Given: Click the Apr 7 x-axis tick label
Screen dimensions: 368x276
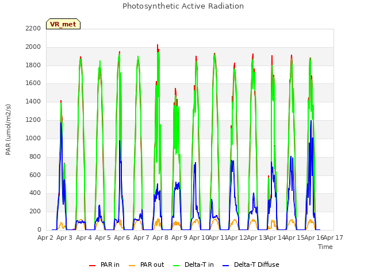Looking at the screenshot, I should [x=141, y=237].
